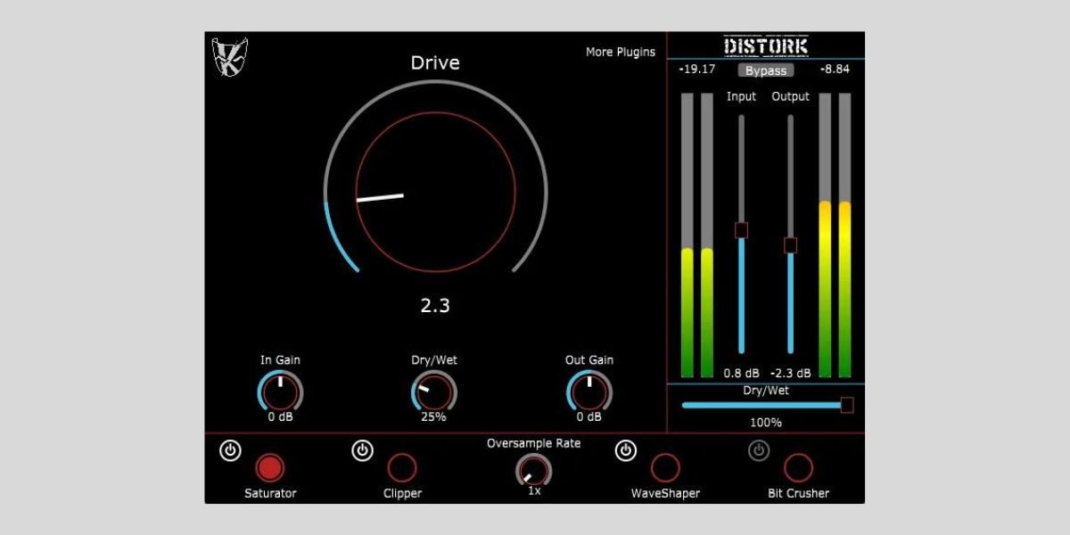This screenshot has height=535, width=1070.
Task: Toggle the Clipper power icon
Action: coord(362,451)
